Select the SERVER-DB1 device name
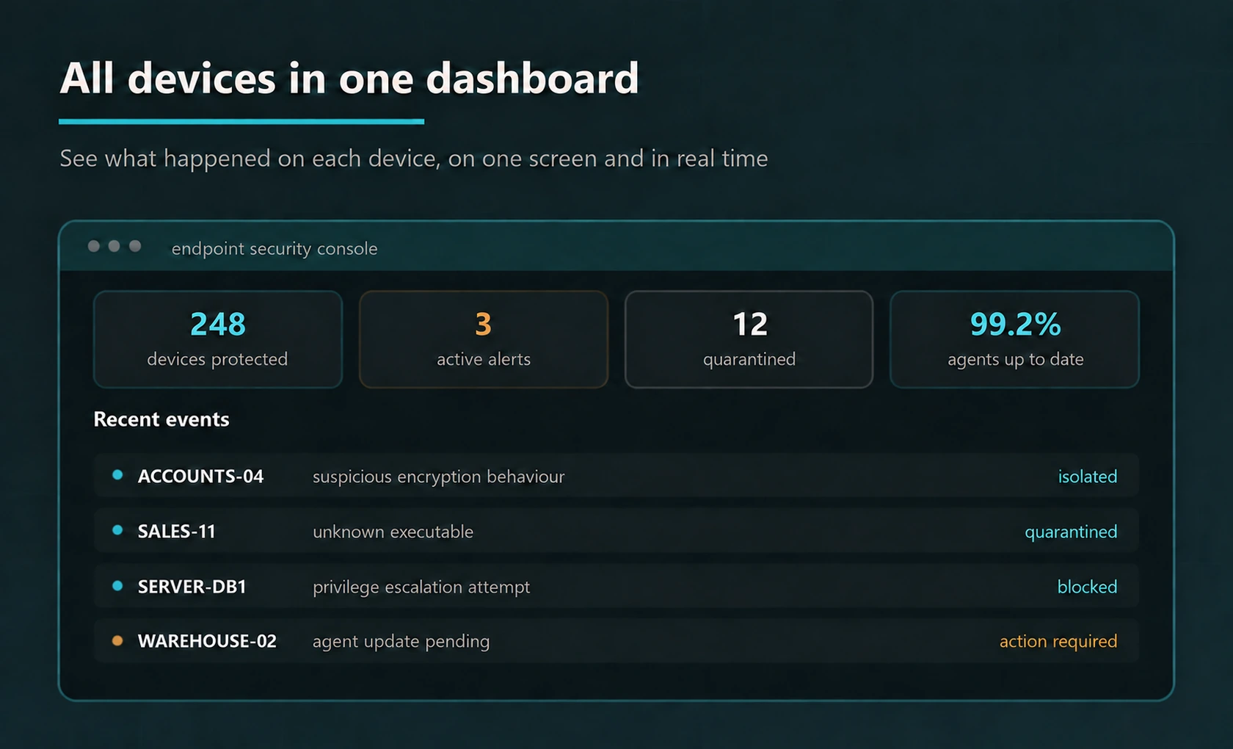Image resolution: width=1233 pixels, height=749 pixels. click(x=192, y=587)
